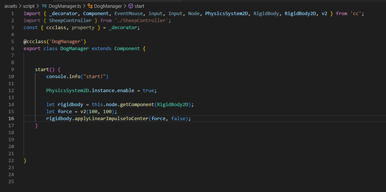Click the @ccclass decorator text
The width and height of the screenshot is (386, 192).
coord(35,41)
